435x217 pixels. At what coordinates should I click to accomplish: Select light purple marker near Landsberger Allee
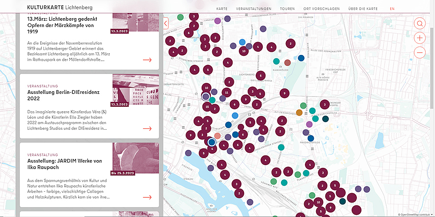(x=217, y=20)
